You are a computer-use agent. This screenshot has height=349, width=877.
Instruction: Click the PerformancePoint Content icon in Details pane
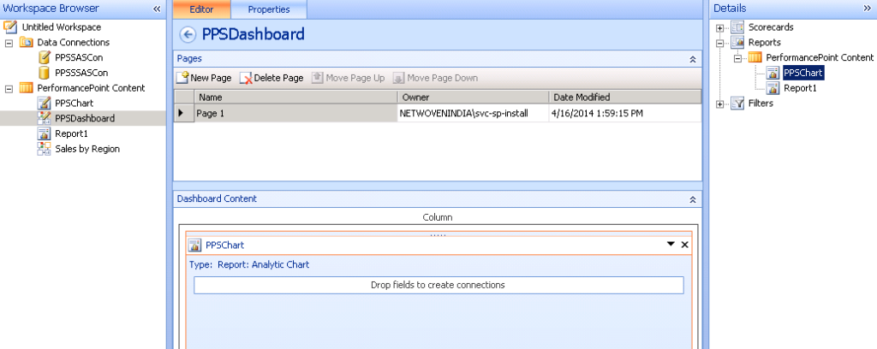click(755, 57)
